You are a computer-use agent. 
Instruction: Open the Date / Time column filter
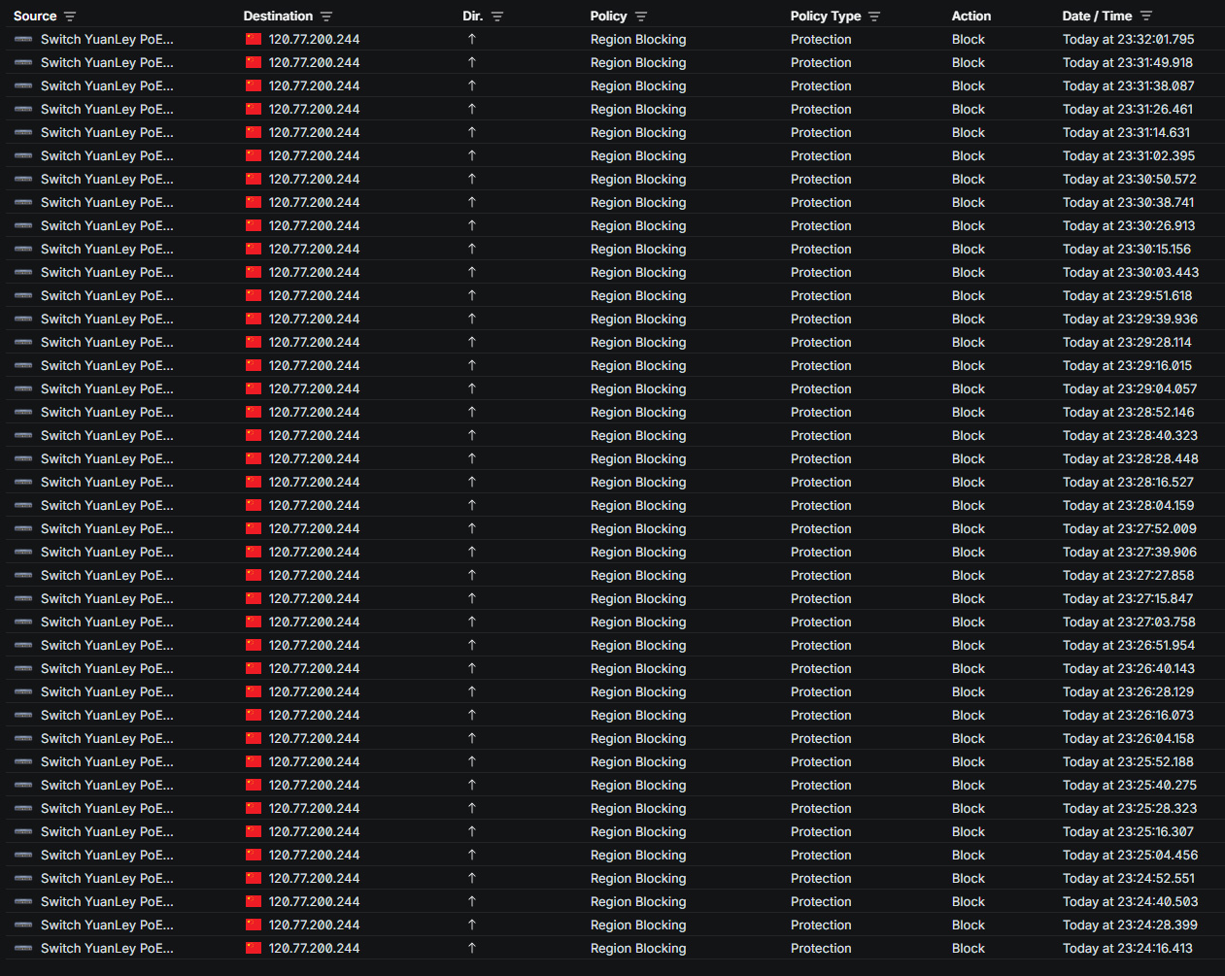pyautogui.click(x=1146, y=17)
